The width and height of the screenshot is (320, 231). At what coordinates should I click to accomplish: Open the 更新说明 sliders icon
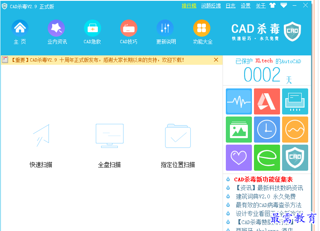tap(165, 28)
